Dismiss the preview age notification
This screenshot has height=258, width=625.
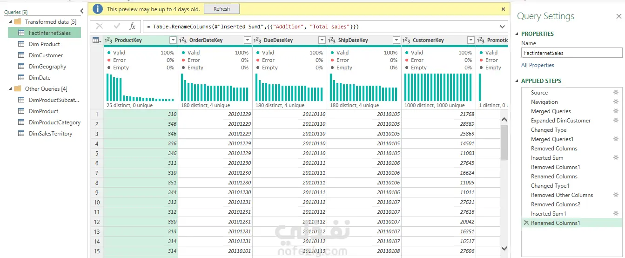(503, 9)
